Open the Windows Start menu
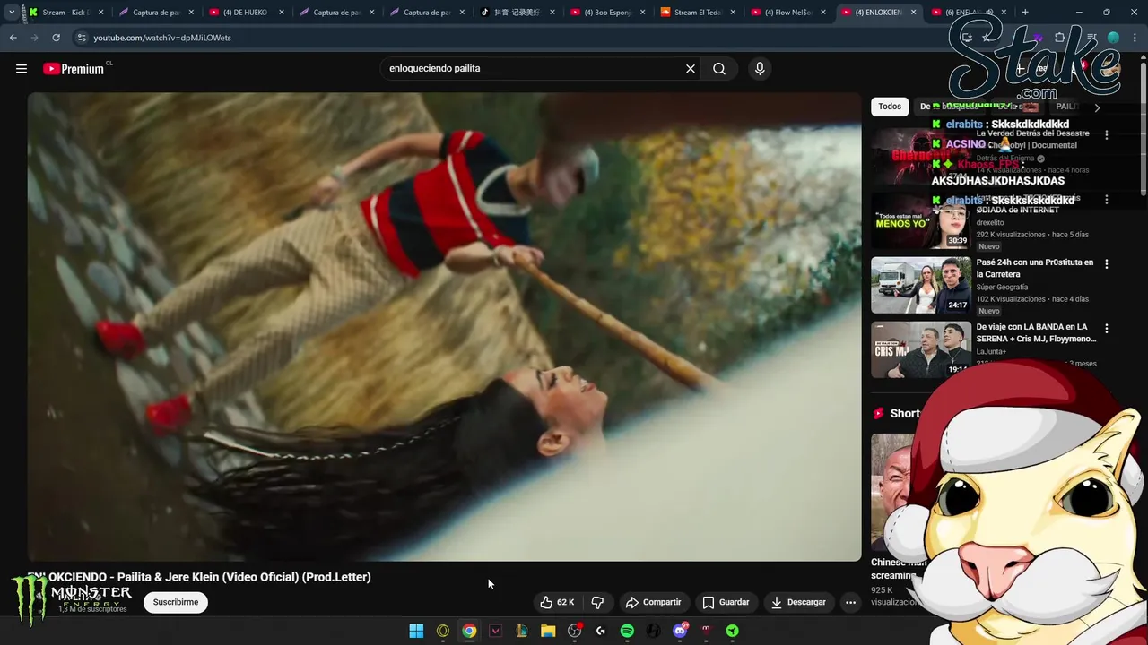Viewport: 1148px width, 645px height. [416, 632]
